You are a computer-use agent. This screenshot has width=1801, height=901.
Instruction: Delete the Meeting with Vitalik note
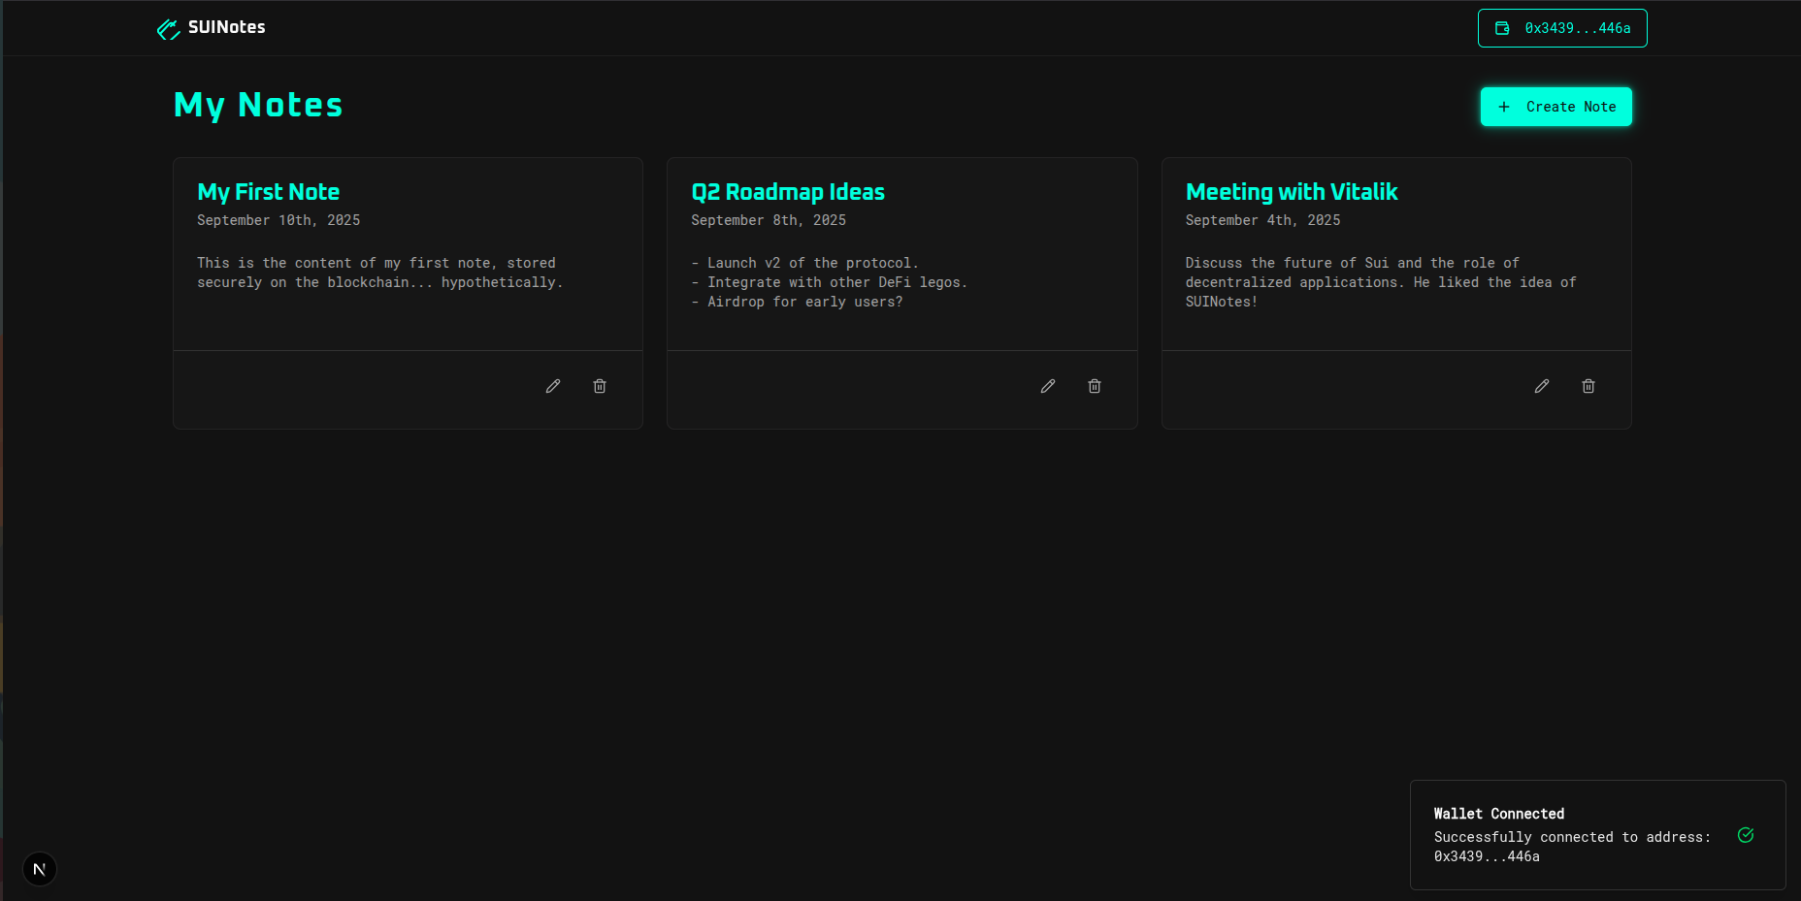1588,386
